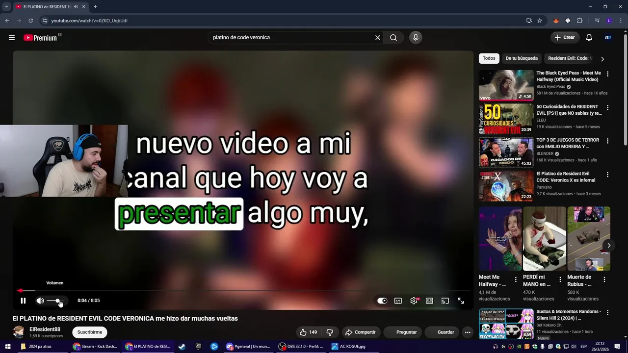Mute tab via speaker icon on tab
Viewport: 628px width, 353px height.
pos(76,6)
